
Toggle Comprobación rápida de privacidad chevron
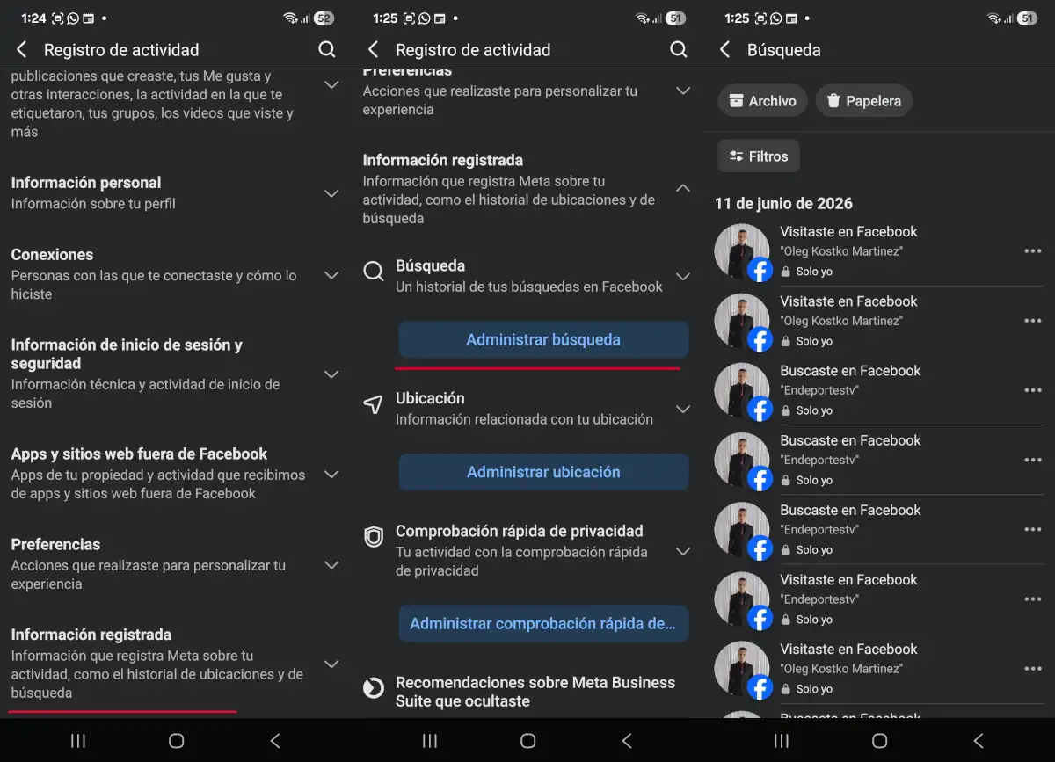[683, 552]
